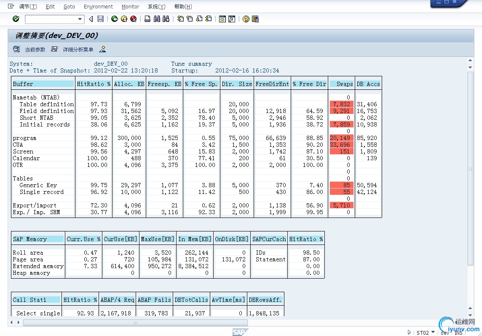Viewport: 482px width, 336px height.
Task: Click the Buffer column header
Action: (43, 84)
